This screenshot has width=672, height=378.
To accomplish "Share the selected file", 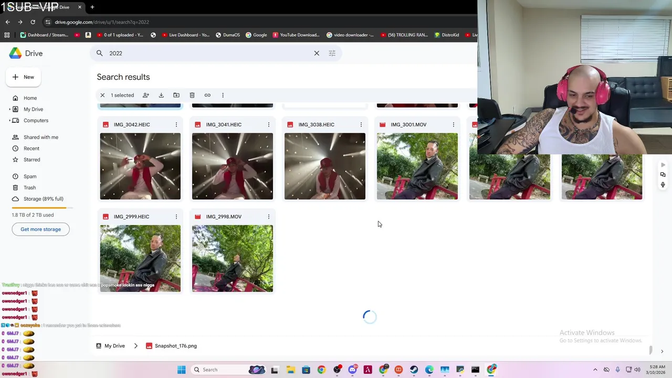I will pyautogui.click(x=146, y=95).
